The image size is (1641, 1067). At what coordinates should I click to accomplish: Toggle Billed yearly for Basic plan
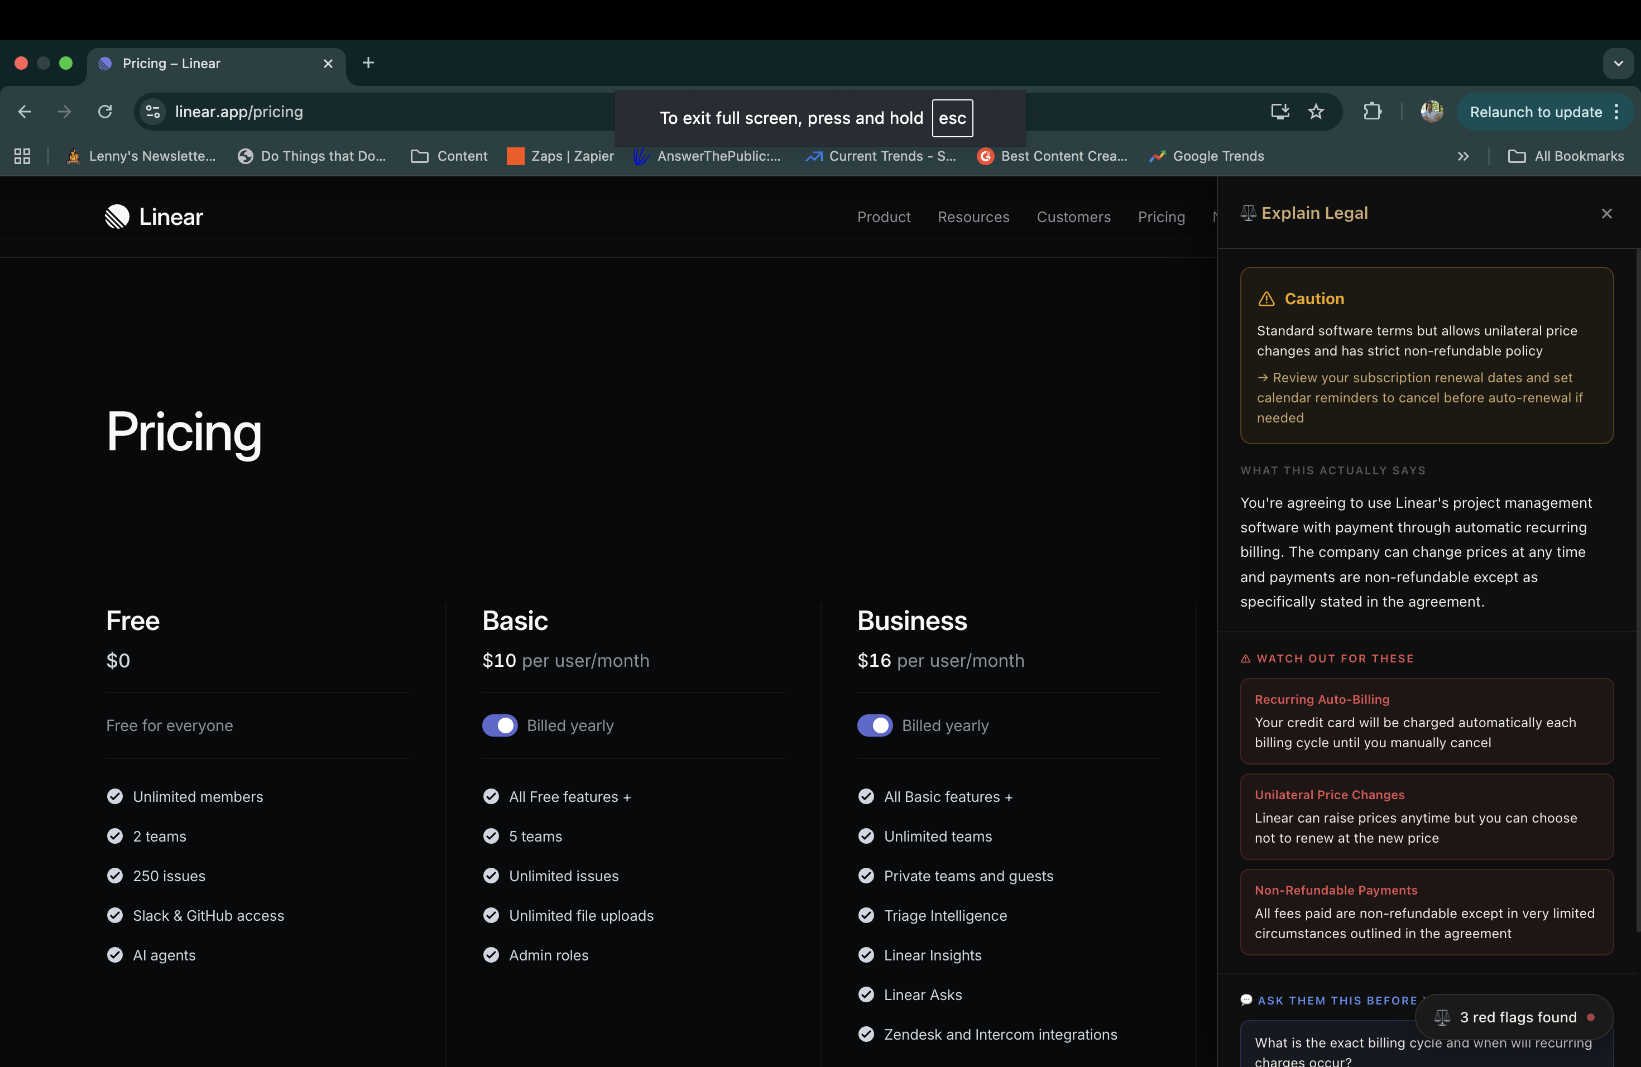coord(500,725)
